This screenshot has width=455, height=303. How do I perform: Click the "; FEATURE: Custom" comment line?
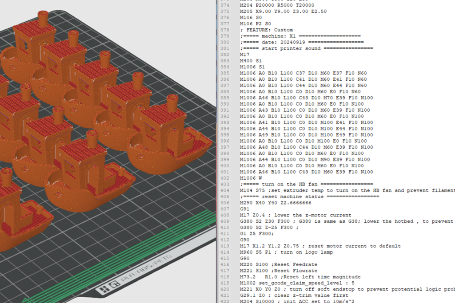point(267,30)
